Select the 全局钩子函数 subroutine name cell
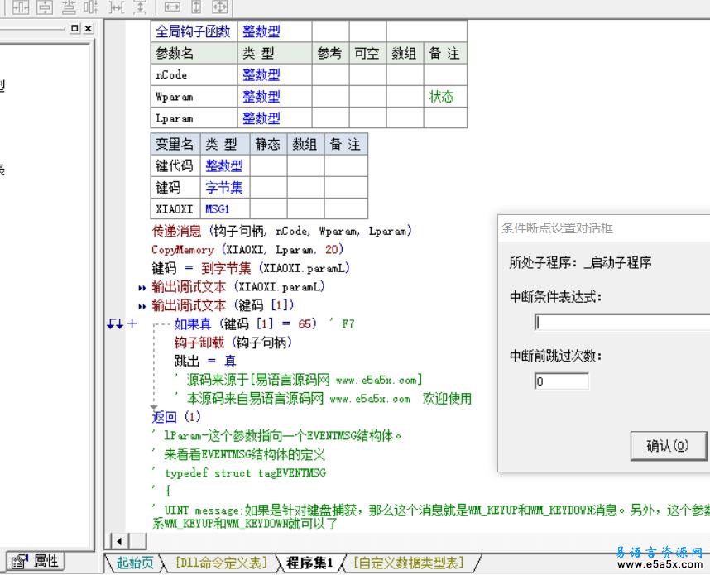This screenshot has width=710, height=575. point(194,31)
